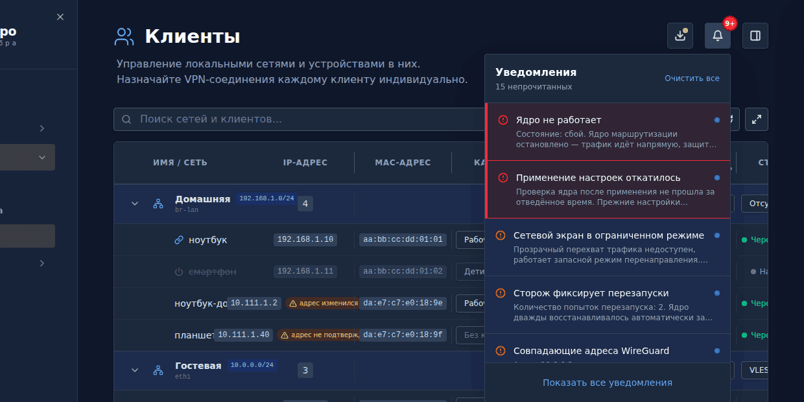The image size is (804, 402).
Task: Open Показать все уведомления
Action: [x=608, y=383]
